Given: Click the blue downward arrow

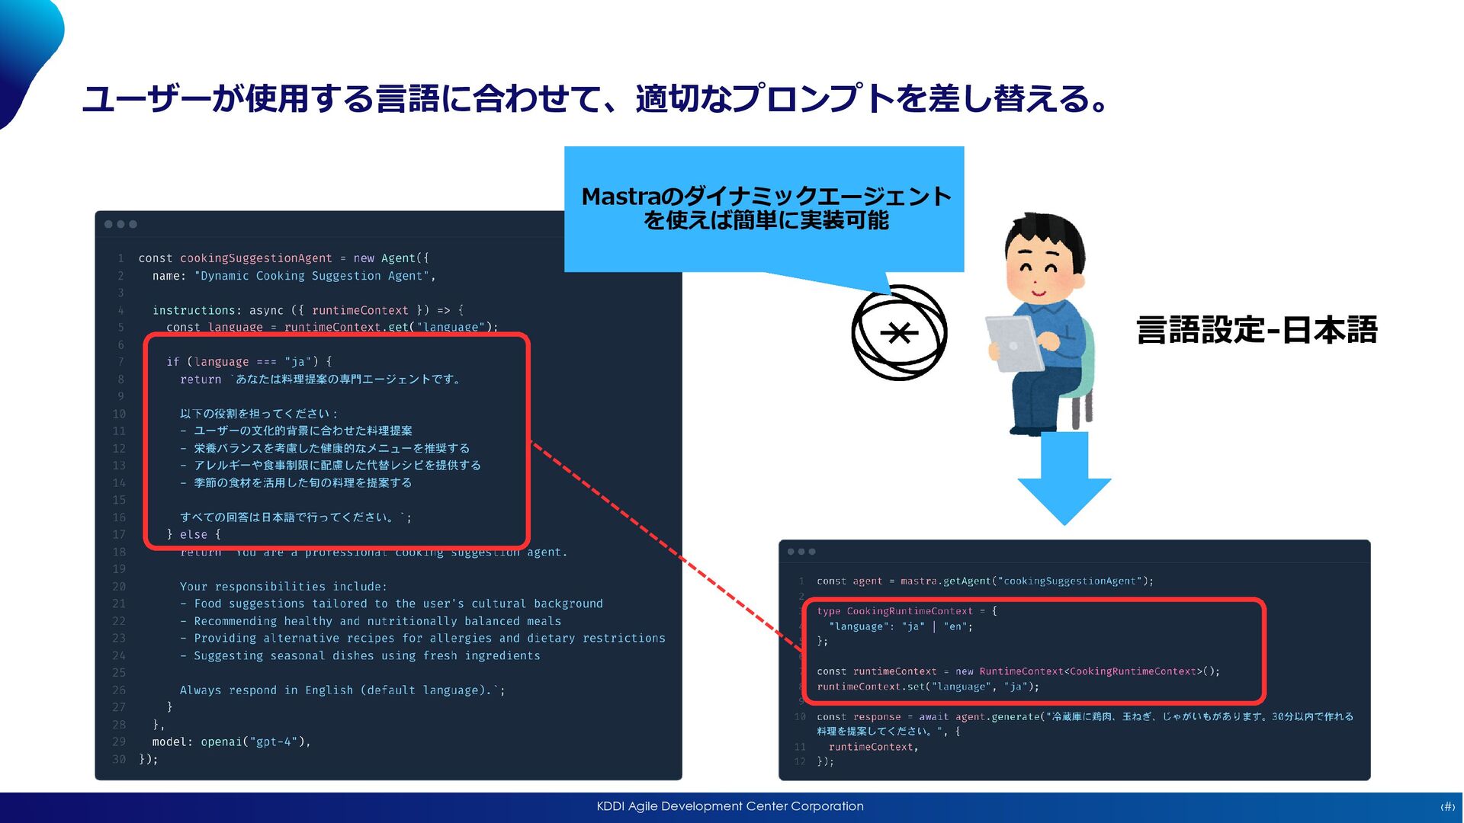Looking at the screenshot, I should [1064, 478].
